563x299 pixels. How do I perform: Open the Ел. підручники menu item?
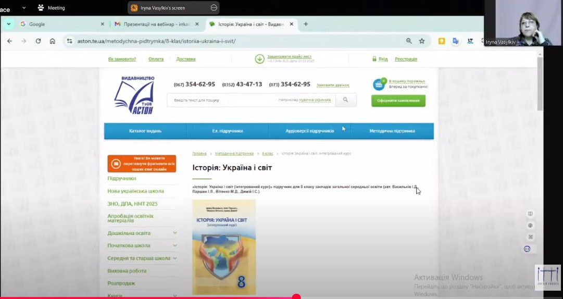click(227, 131)
